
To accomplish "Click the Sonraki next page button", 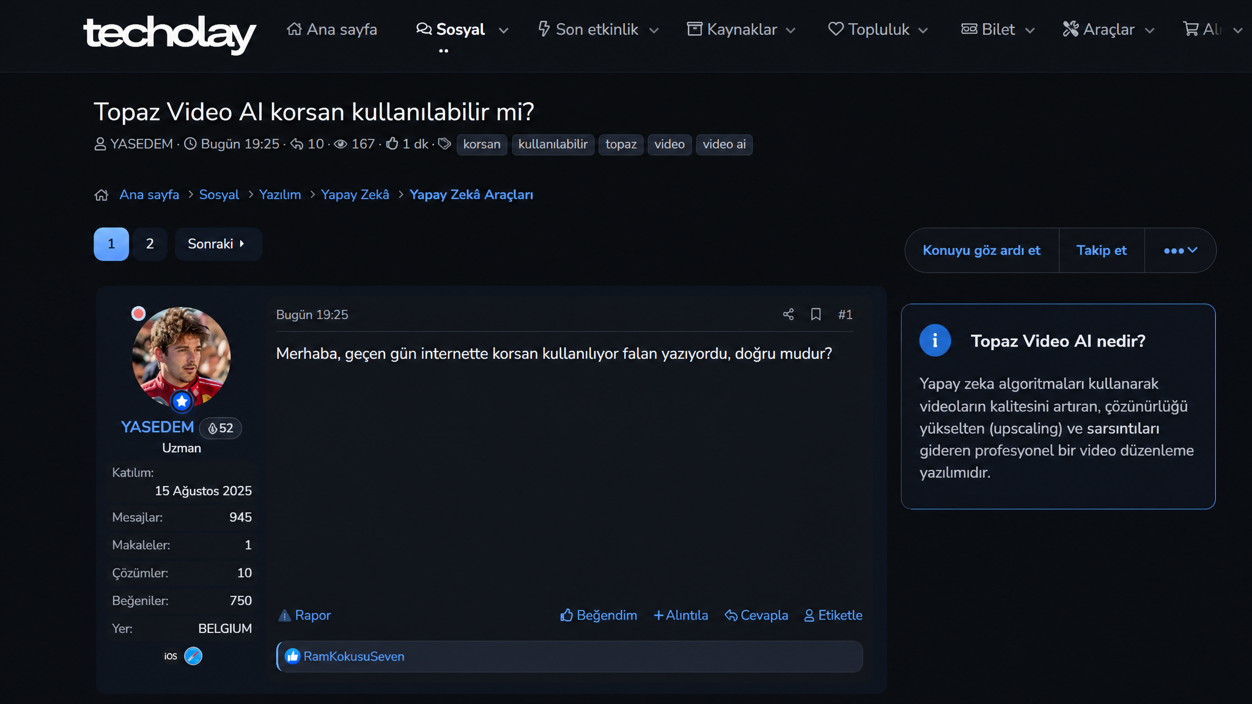I will click(218, 244).
